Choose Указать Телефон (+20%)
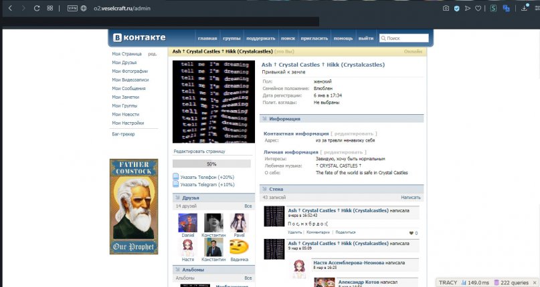The width and height of the screenshot is (540, 287). tap(207, 178)
